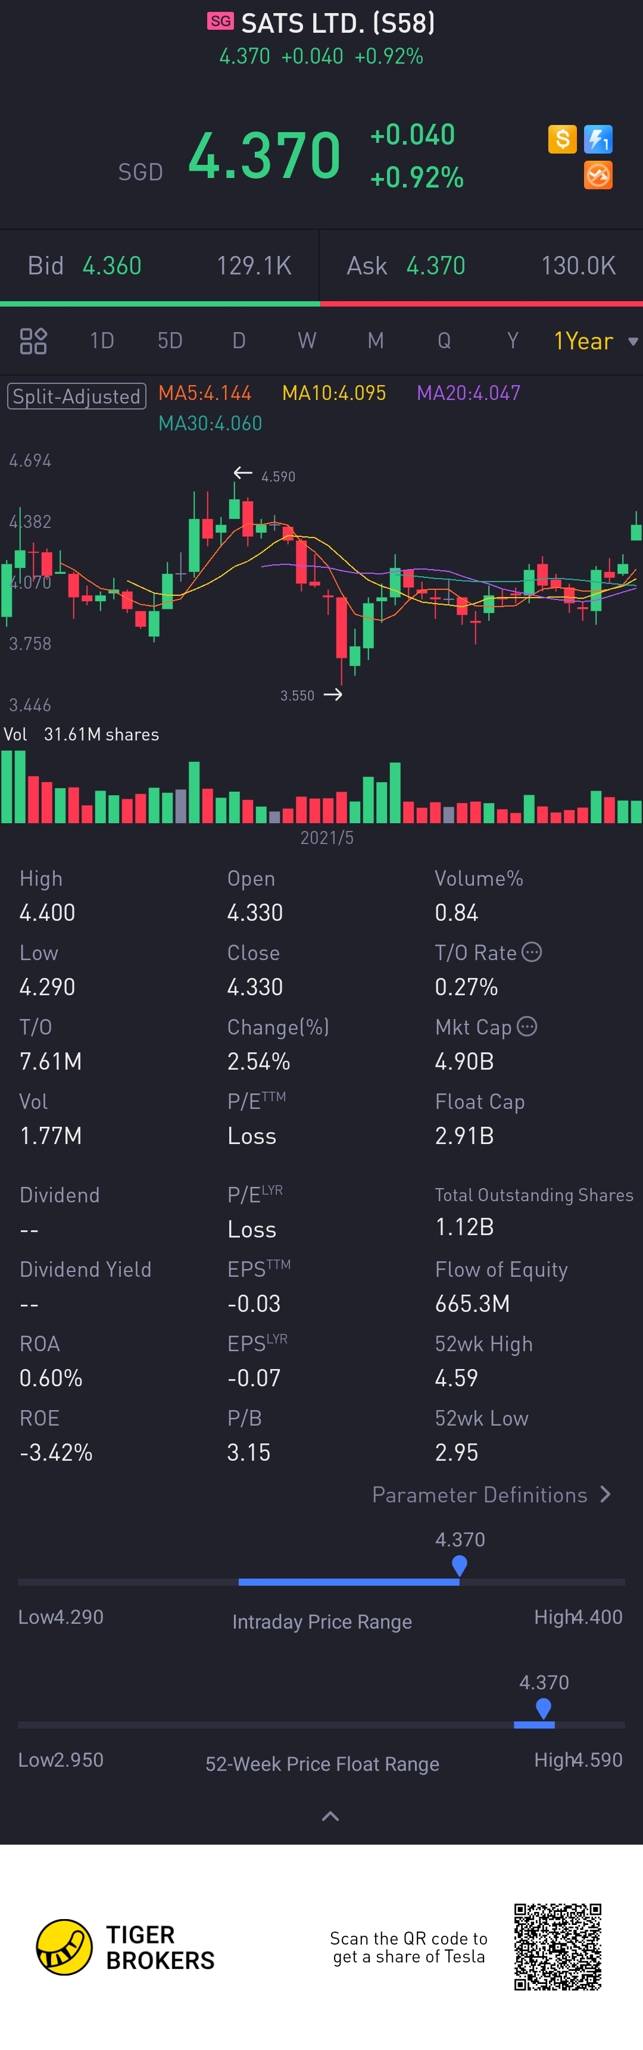Image resolution: width=643 pixels, height=2050 pixels.
Task: Open Parameter Definitions link
Action: point(492,1495)
